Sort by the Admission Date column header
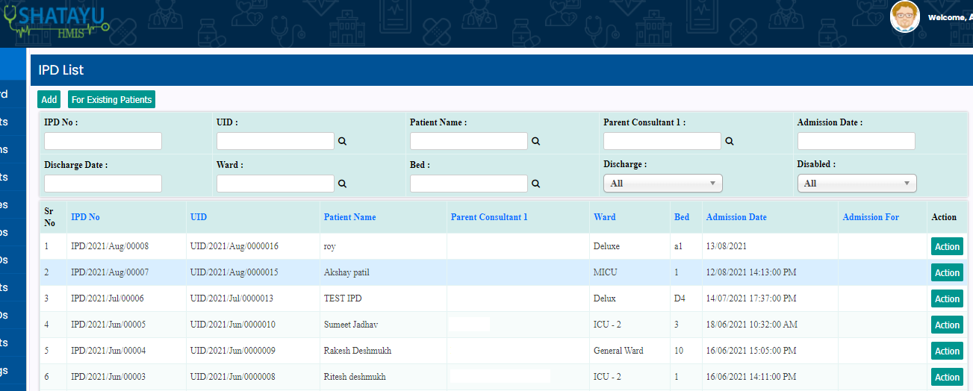This screenshot has height=391, width=973. tap(736, 217)
